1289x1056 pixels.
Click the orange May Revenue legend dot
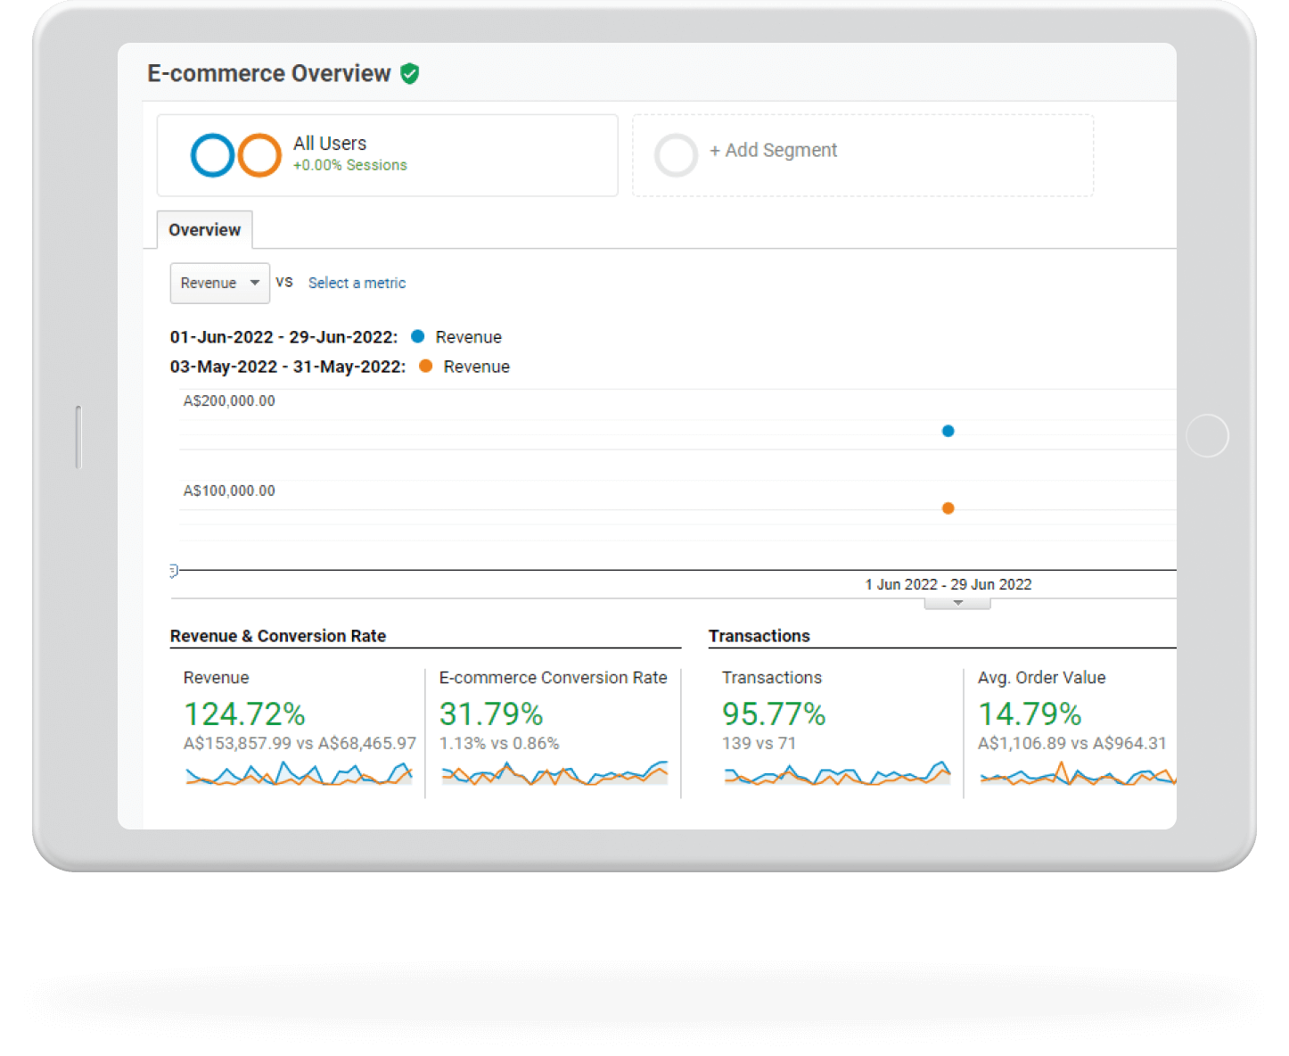click(x=426, y=367)
